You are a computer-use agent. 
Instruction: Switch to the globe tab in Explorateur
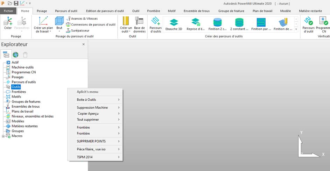click(16, 55)
